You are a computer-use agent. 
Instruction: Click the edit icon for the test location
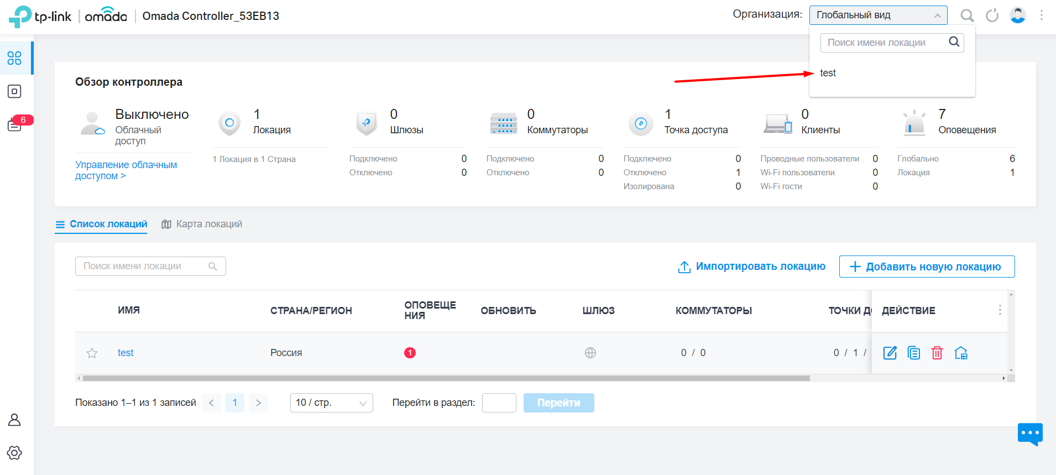click(x=890, y=353)
